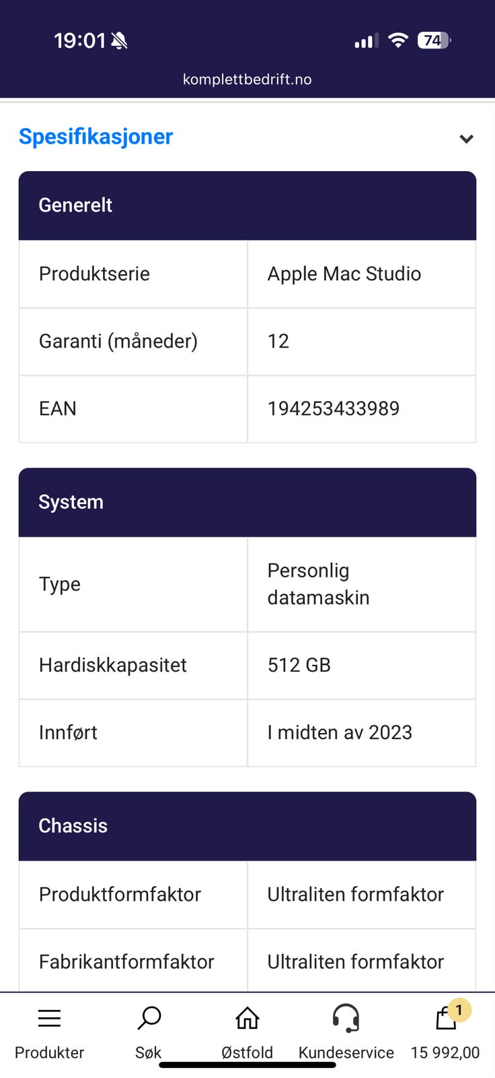The height and width of the screenshot is (1078, 495).
Task: Tap the Chassis section header
Action: 247,826
